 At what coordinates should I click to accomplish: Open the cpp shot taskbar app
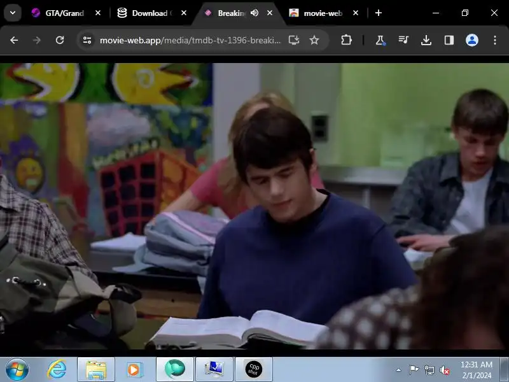[x=253, y=369]
